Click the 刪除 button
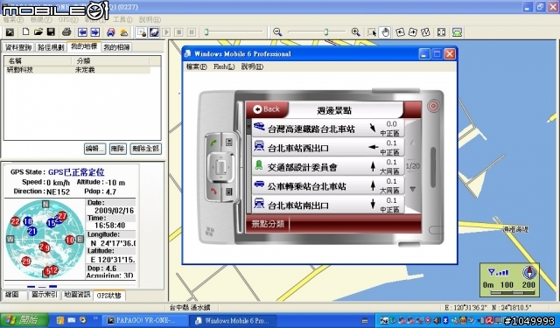The width and height of the screenshot is (560, 328). pyautogui.click(x=118, y=149)
